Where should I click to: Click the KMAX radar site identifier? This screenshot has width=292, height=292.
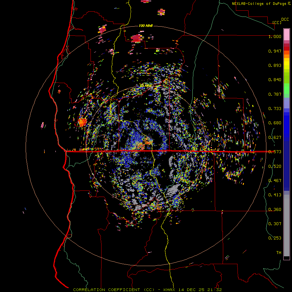click(x=169, y=290)
